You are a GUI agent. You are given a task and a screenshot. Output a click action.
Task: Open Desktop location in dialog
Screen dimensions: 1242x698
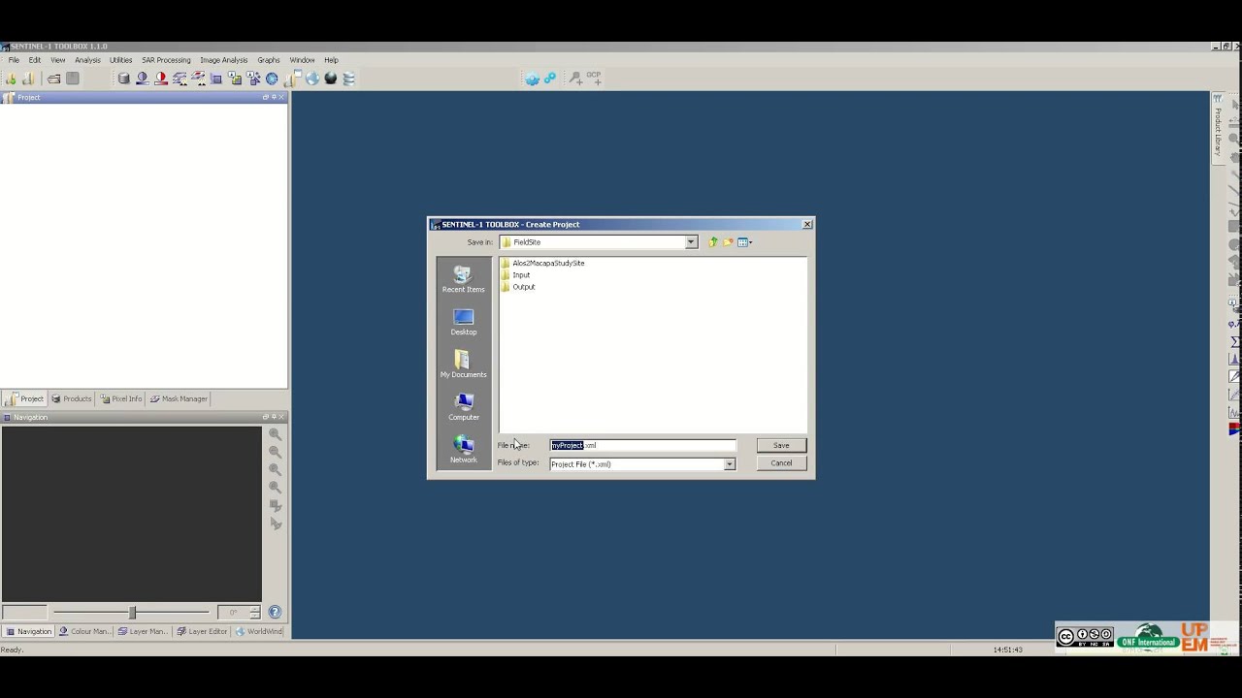[463, 322]
